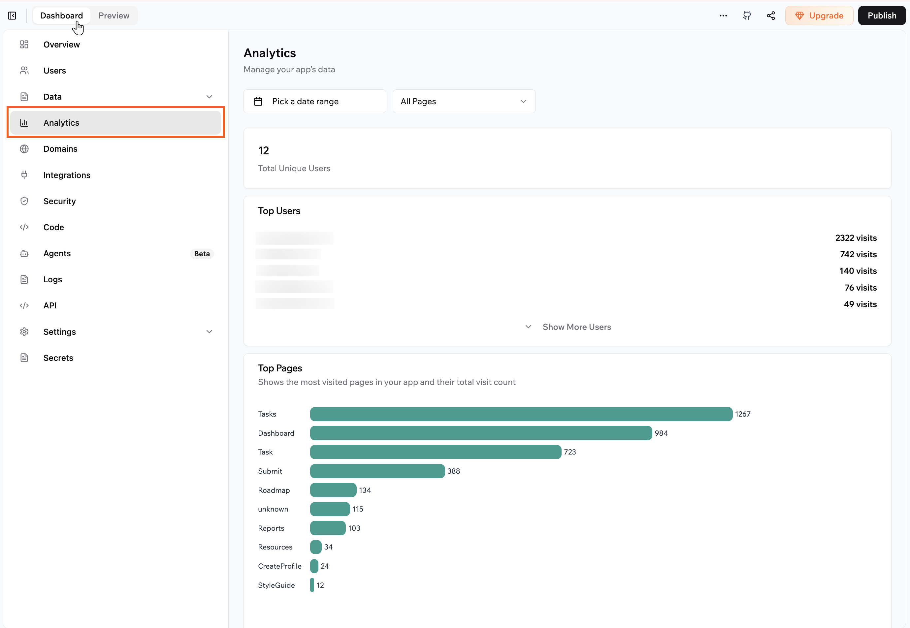Open Security from its shield icon

pyautogui.click(x=24, y=201)
